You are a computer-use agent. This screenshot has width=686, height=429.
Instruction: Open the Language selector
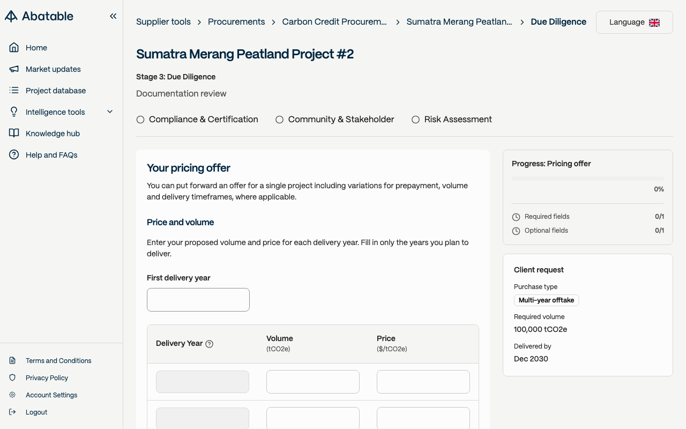pos(635,22)
